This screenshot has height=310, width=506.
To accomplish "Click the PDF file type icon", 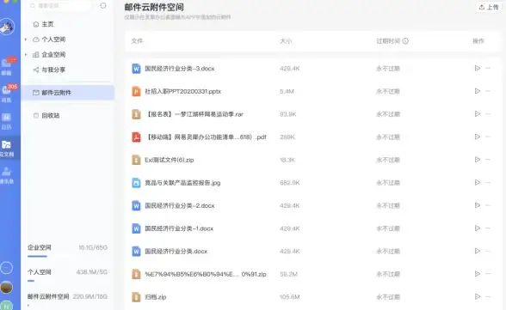I will (x=136, y=137).
